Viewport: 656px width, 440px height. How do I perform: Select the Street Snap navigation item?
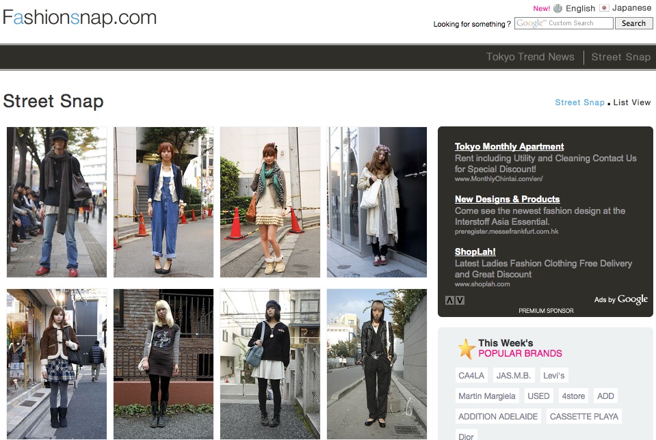click(620, 57)
